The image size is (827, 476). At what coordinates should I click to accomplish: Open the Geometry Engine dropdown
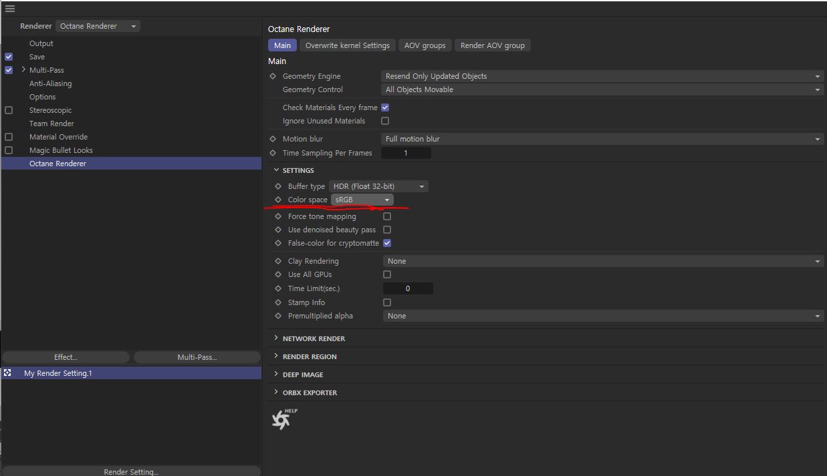602,76
